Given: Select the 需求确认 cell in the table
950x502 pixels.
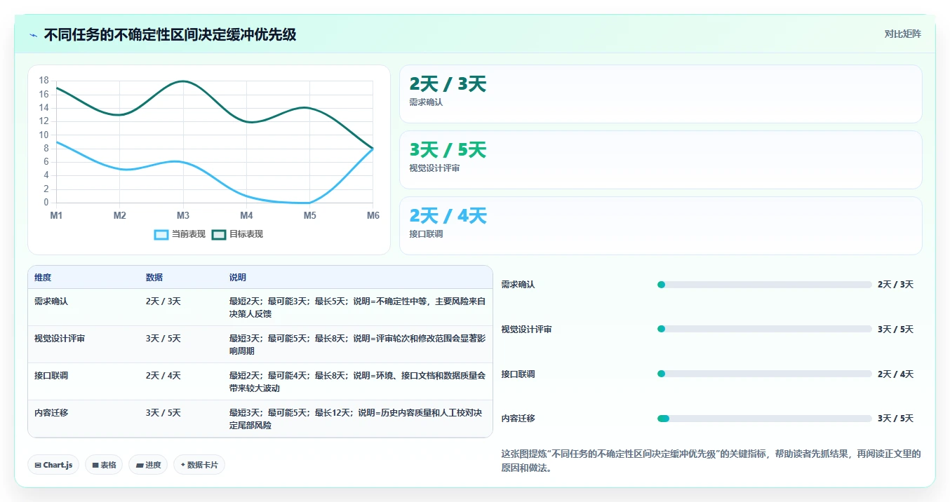Looking at the screenshot, I should pos(51,301).
